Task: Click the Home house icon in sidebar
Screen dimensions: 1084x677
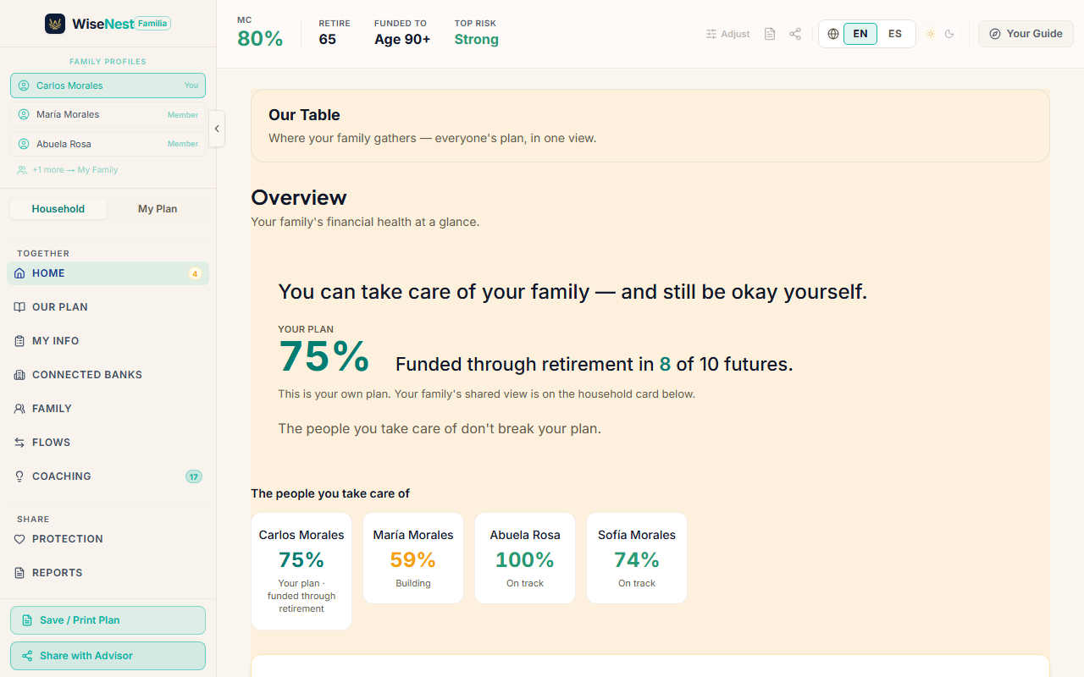Action: tap(19, 273)
